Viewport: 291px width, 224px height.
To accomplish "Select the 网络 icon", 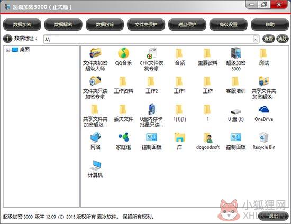I will pyautogui.click(x=95, y=141).
